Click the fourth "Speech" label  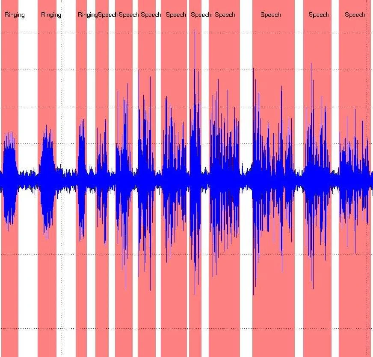[176, 15]
